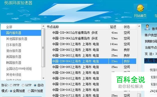This screenshot has height=97, width=157.
Task: Select node 中国-[SH-005]上海市 电信
Action: point(75,67)
